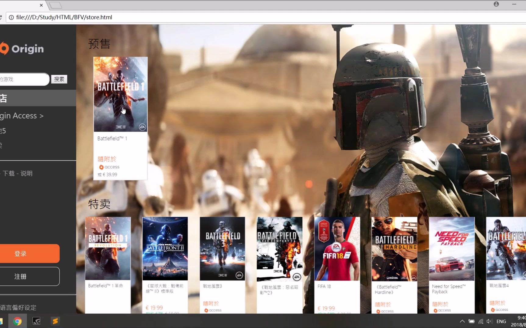
Task: Open Star Wars Battlefront II cover
Action: (x=165, y=248)
